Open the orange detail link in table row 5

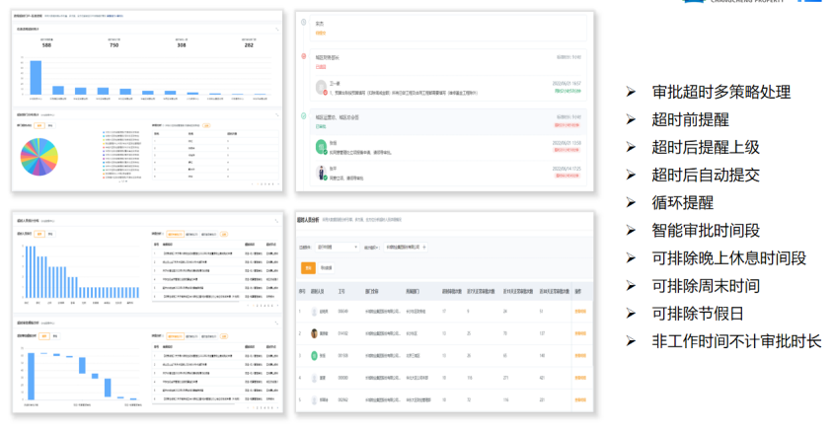point(580,400)
